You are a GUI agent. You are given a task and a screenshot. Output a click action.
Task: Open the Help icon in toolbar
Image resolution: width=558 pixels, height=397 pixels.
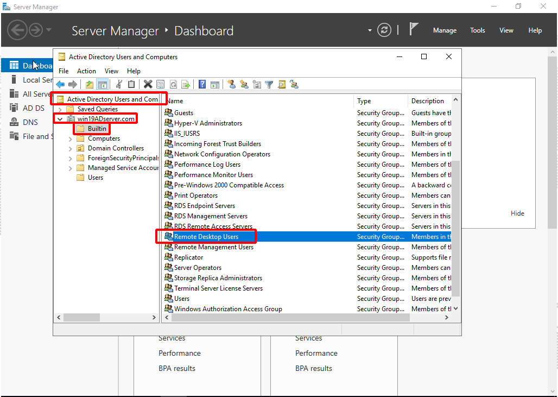(x=202, y=84)
